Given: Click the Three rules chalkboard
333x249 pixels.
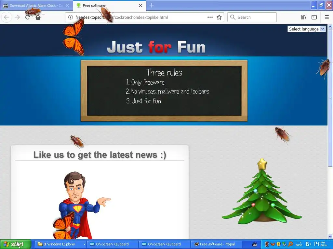Looking at the screenshot, I should pos(164,91).
